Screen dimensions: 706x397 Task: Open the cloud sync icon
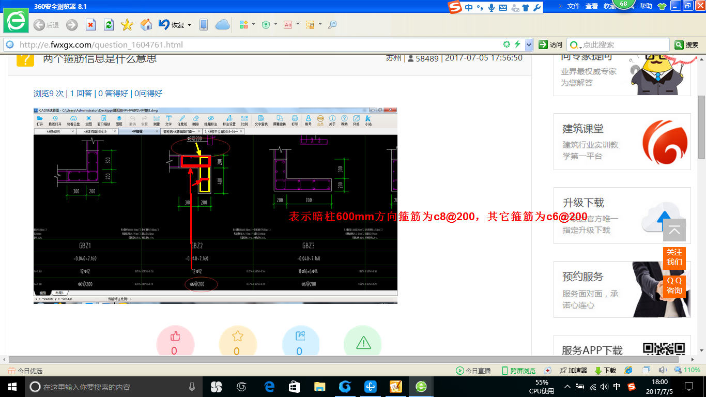pos(222,25)
